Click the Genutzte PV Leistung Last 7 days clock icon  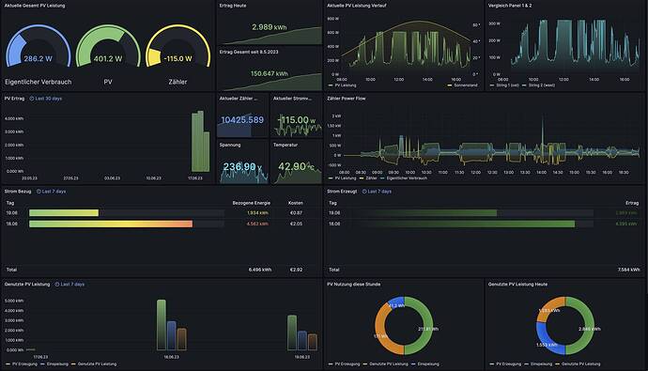(57, 285)
